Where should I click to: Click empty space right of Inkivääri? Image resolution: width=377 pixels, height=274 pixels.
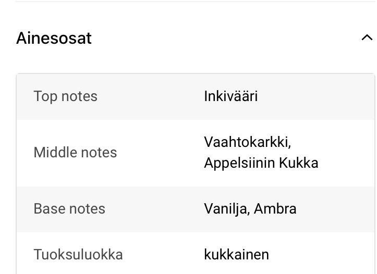(x=313, y=96)
